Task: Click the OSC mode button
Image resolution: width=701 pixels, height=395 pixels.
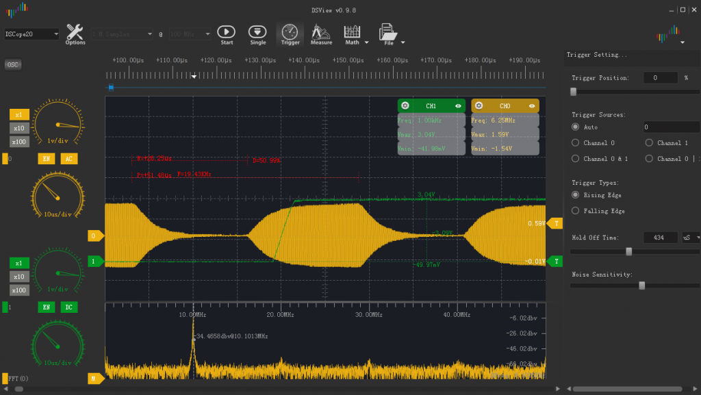Action: pos(12,64)
